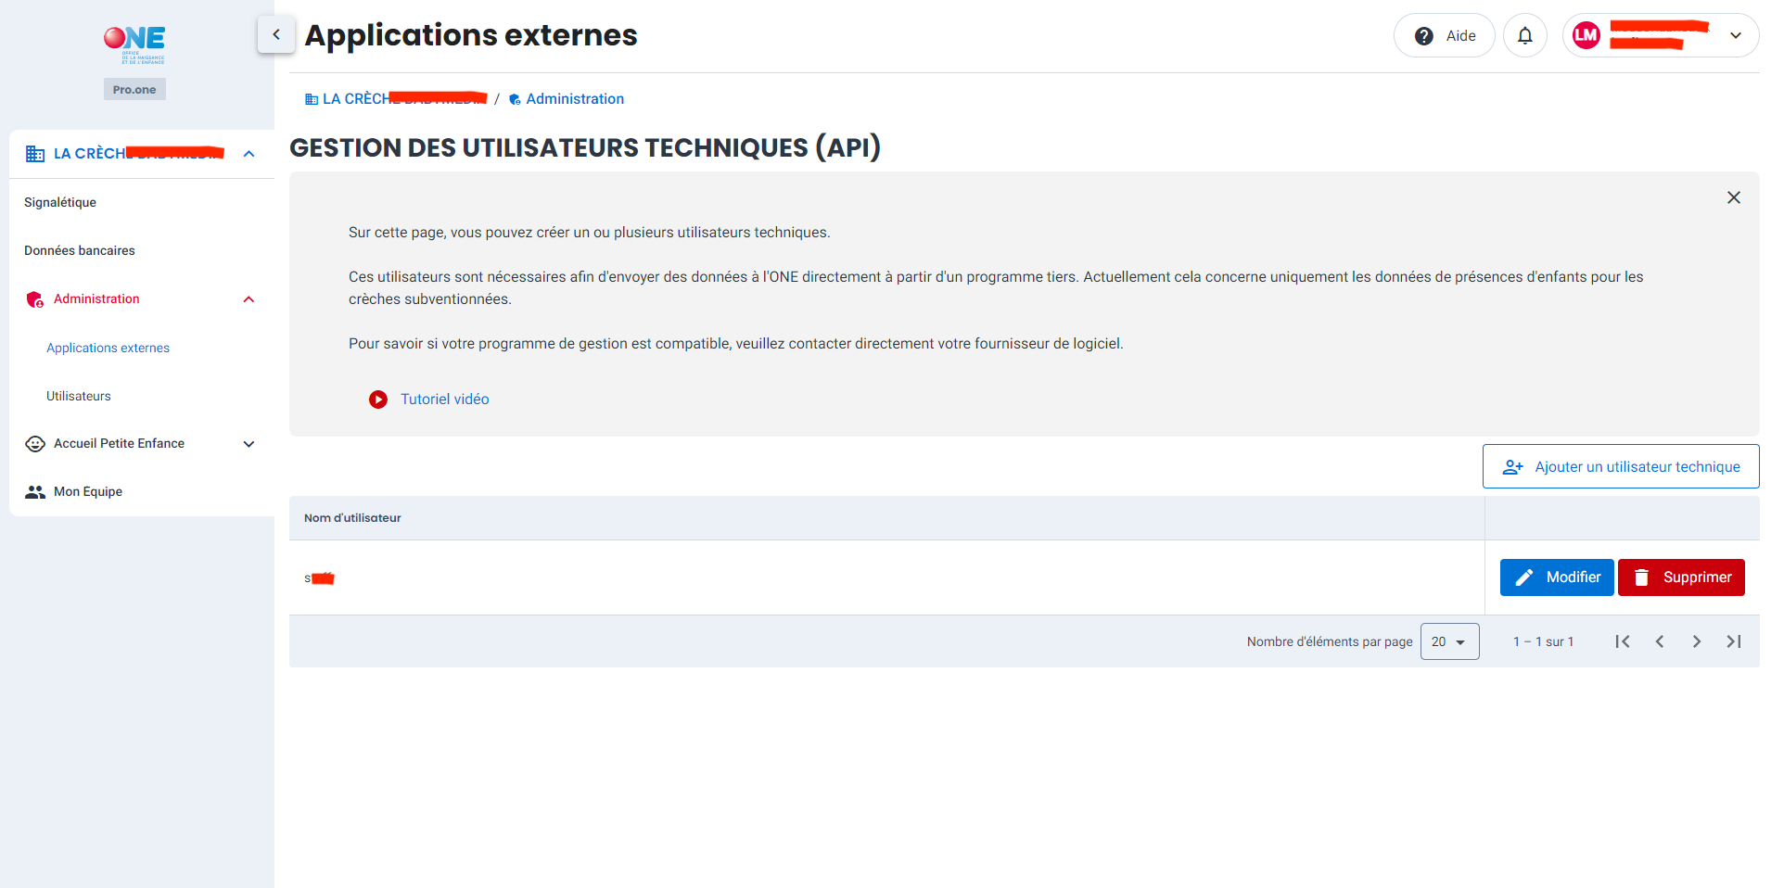Collapse the Administration section
This screenshot has height=888, width=1771.
click(x=248, y=299)
